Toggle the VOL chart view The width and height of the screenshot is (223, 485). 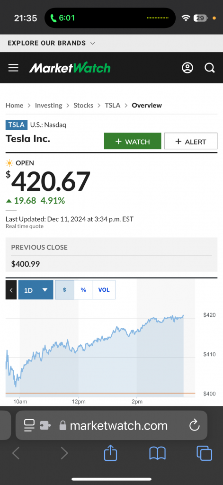coord(104,290)
